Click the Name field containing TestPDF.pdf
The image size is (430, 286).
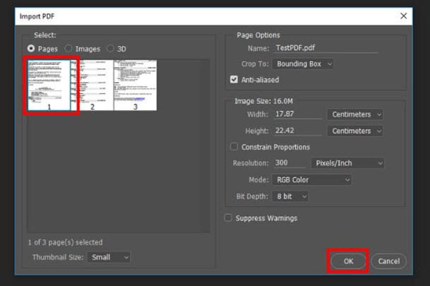(x=326, y=48)
